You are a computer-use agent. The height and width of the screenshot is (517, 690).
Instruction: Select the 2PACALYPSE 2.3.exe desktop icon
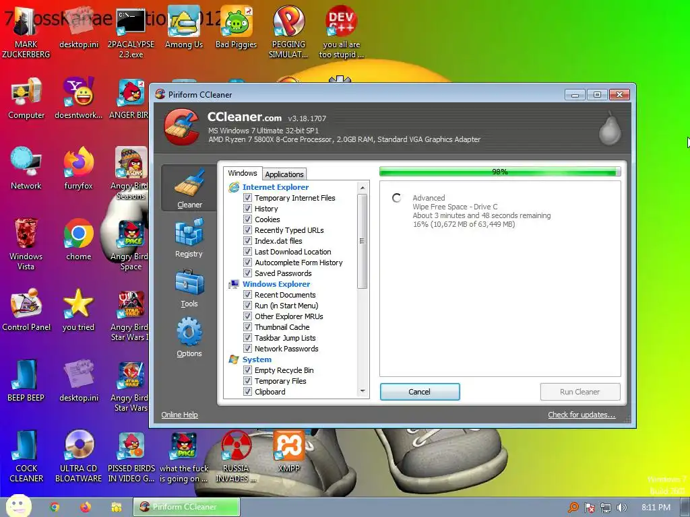131,32
